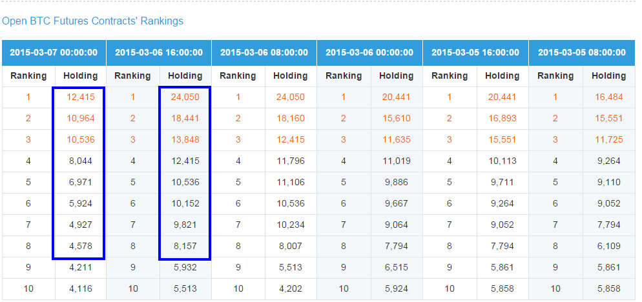This screenshot has width=642, height=302.
Task: Select holding 12,415 in the 2015-03-07 column
Action: coord(81,97)
